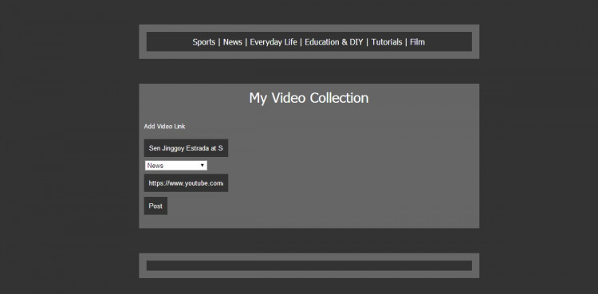Click the separator between Tutorials and Film
This screenshot has width=598, height=294.
[406, 42]
